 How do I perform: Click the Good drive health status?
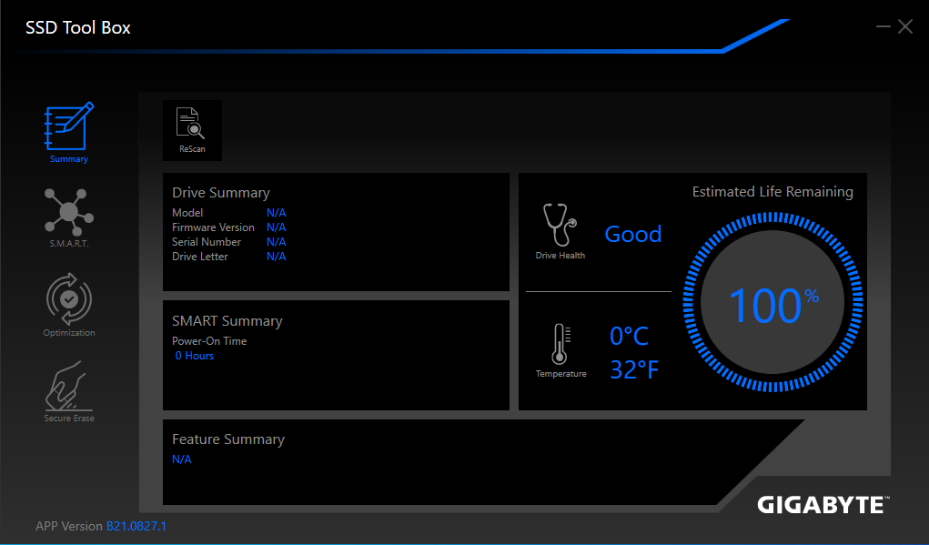click(x=632, y=234)
